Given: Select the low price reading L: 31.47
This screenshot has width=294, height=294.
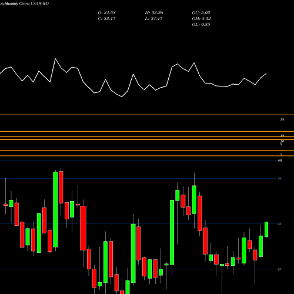Looking at the screenshot, I should [x=153, y=19].
